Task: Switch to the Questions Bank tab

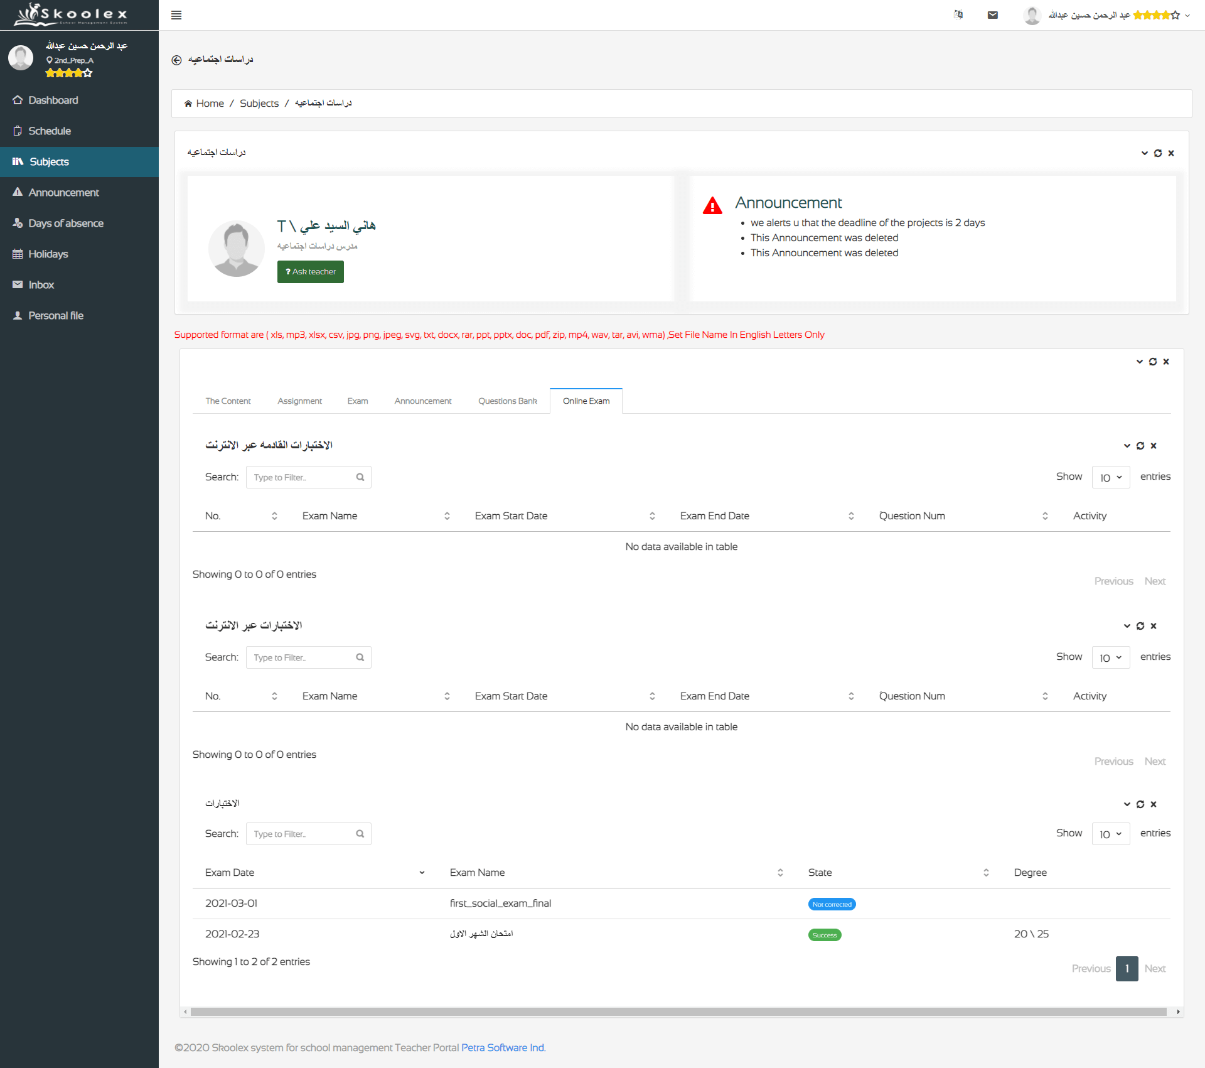Action: point(507,401)
